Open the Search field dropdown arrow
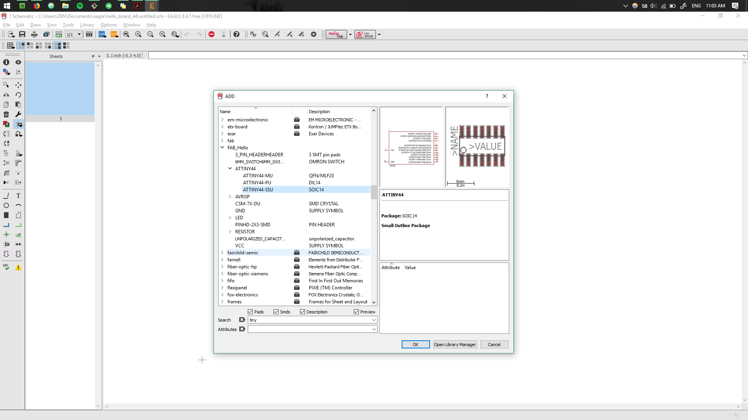Image resolution: width=748 pixels, height=420 pixels. [374, 320]
